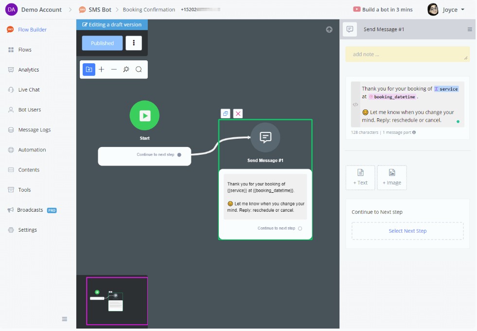Click the add note field
Screen dimensions: 477x331
click(x=407, y=54)
